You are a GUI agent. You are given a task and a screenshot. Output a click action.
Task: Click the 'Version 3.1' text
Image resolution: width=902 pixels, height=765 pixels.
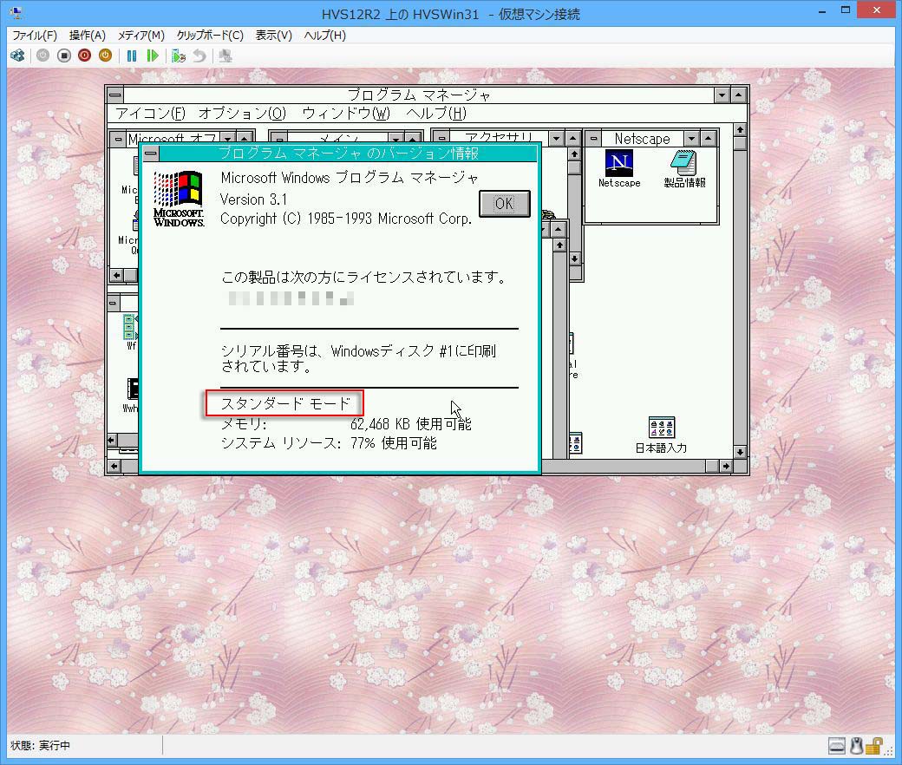click(x=253, y=199)
